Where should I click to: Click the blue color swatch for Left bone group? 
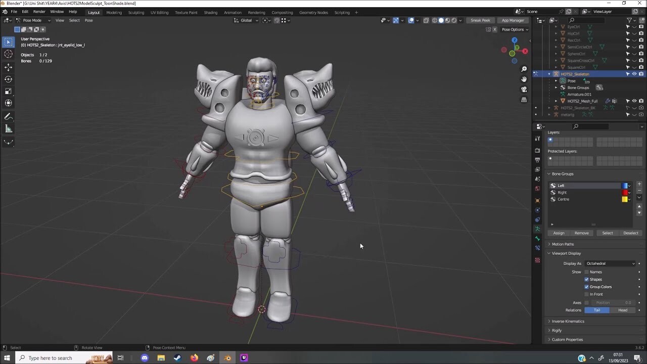click(625, 186)
